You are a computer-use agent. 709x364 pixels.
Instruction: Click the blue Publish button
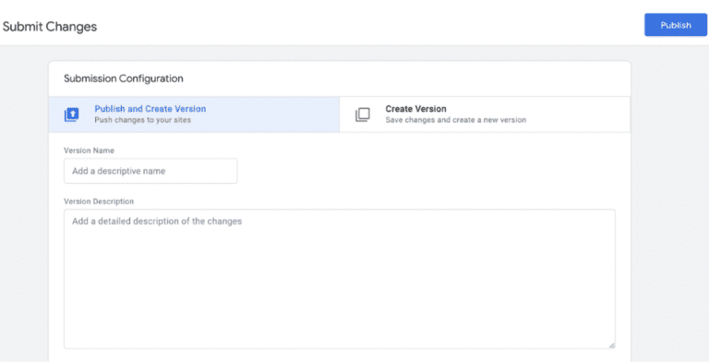676,25
